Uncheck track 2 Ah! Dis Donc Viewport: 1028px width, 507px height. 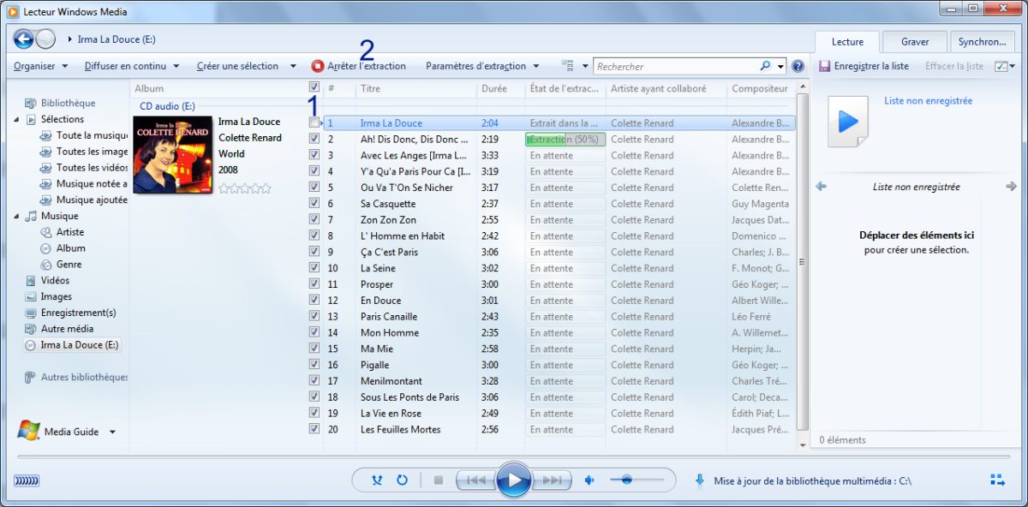314,139
